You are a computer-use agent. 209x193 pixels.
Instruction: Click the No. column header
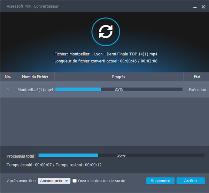8,77
